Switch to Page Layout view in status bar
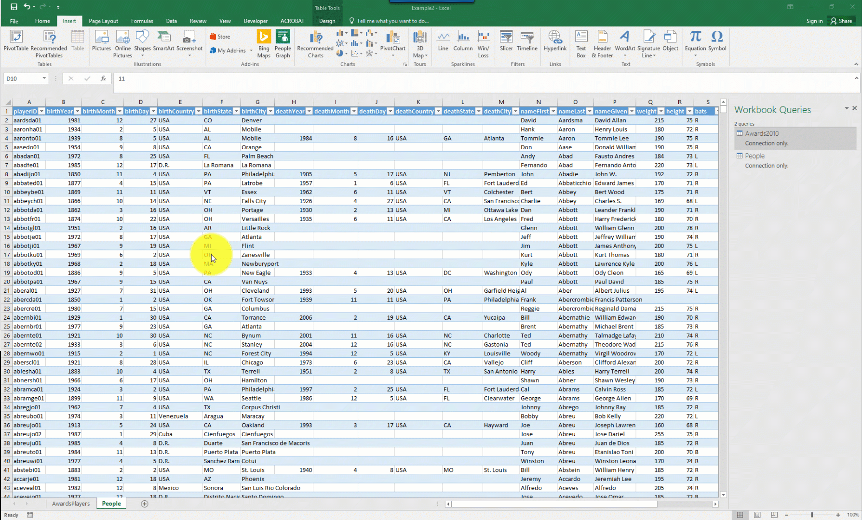Viewport: 862px width, 520px height. pyautogui.click(x=757, y=515)
